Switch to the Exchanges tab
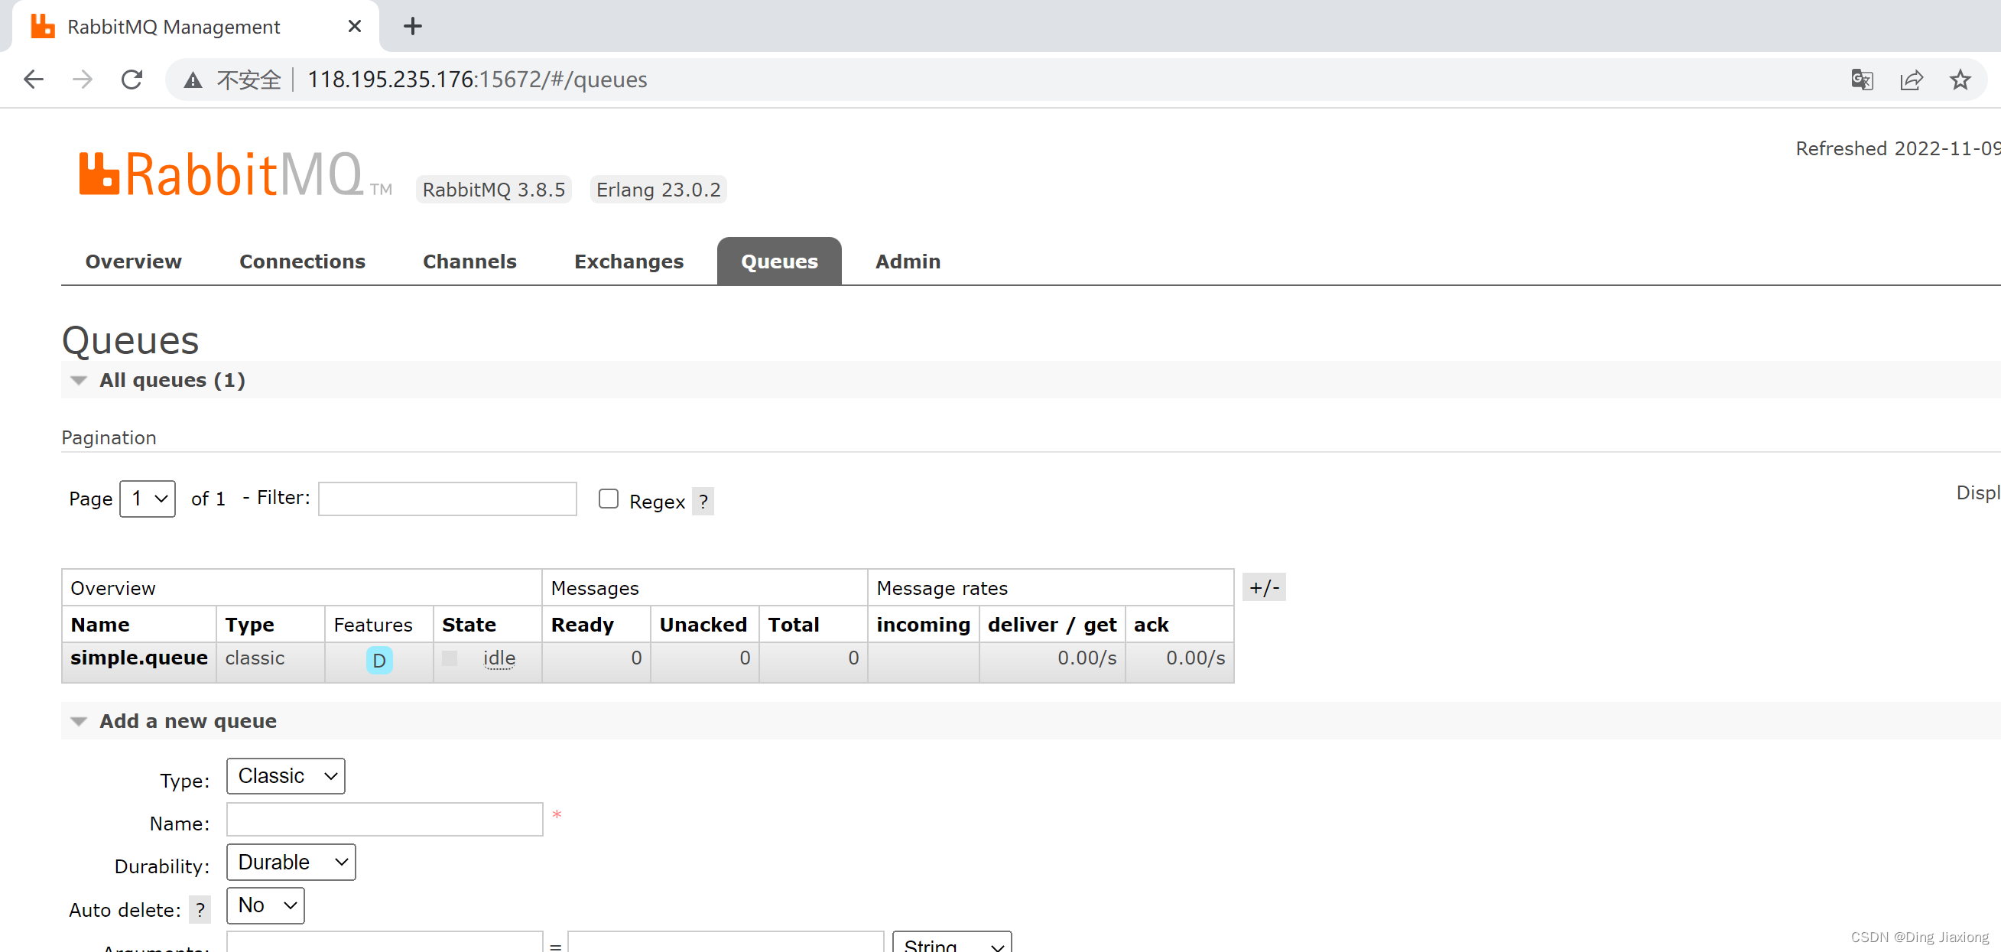 pos(629,262)
